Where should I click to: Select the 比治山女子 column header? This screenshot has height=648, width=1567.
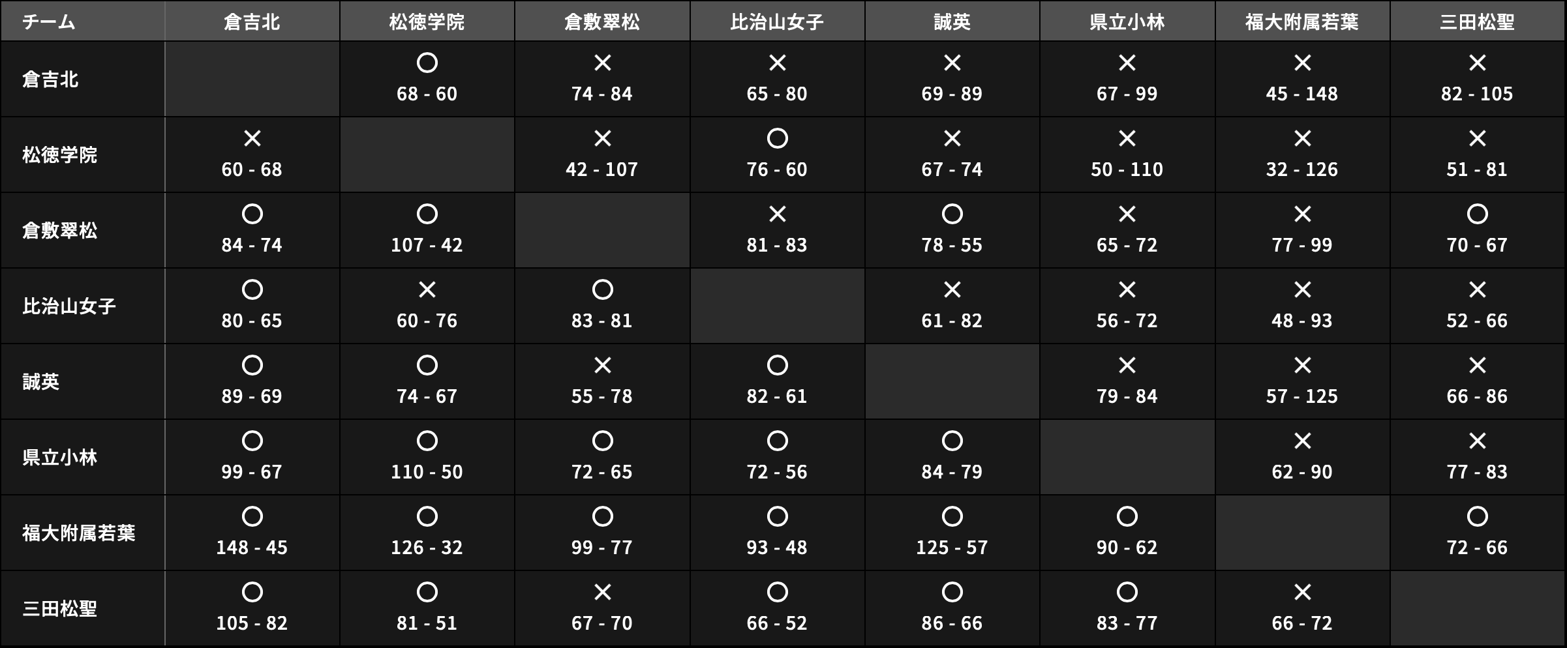(x=777, y=22)
